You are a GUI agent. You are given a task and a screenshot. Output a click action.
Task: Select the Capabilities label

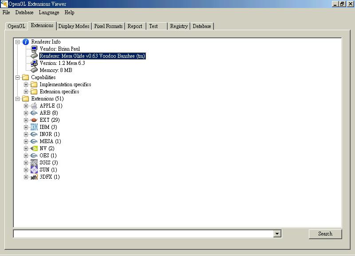coord(43,77)
